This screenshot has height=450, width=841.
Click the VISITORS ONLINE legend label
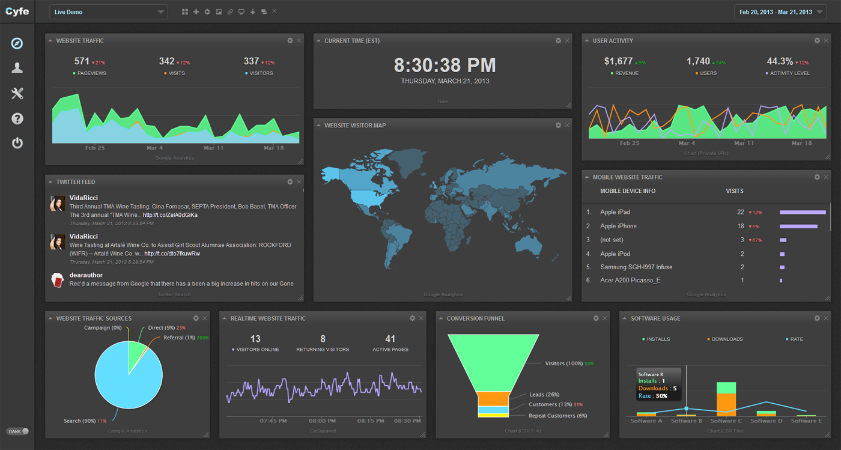click(258, 350)
